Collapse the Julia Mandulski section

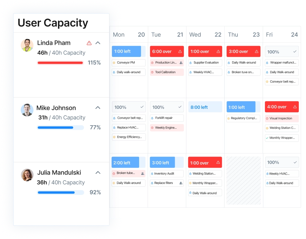point(97,172)
